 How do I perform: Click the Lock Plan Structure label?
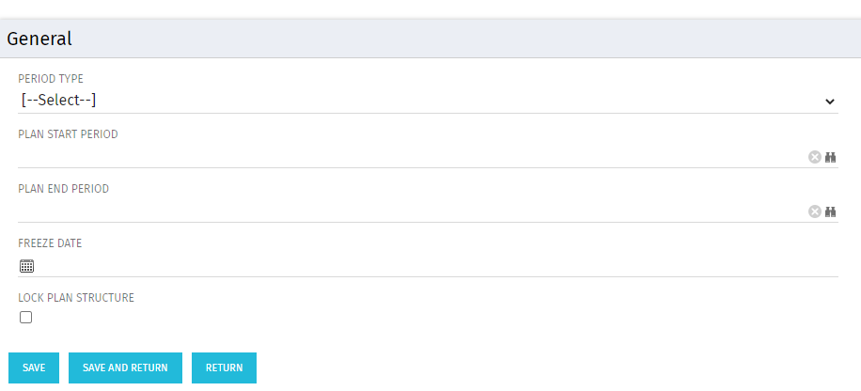(x=76, y=298)
